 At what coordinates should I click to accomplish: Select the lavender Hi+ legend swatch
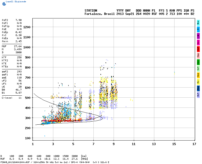198,95
